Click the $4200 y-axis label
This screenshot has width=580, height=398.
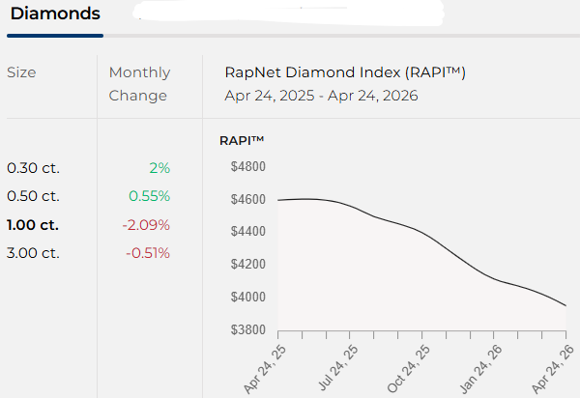[x=248, y=265]
